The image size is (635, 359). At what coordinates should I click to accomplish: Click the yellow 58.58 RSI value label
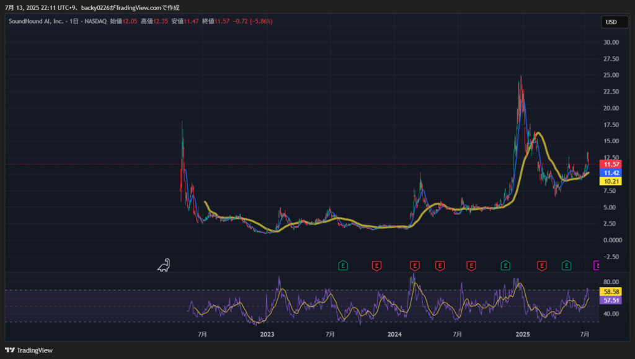pos(611,291)
